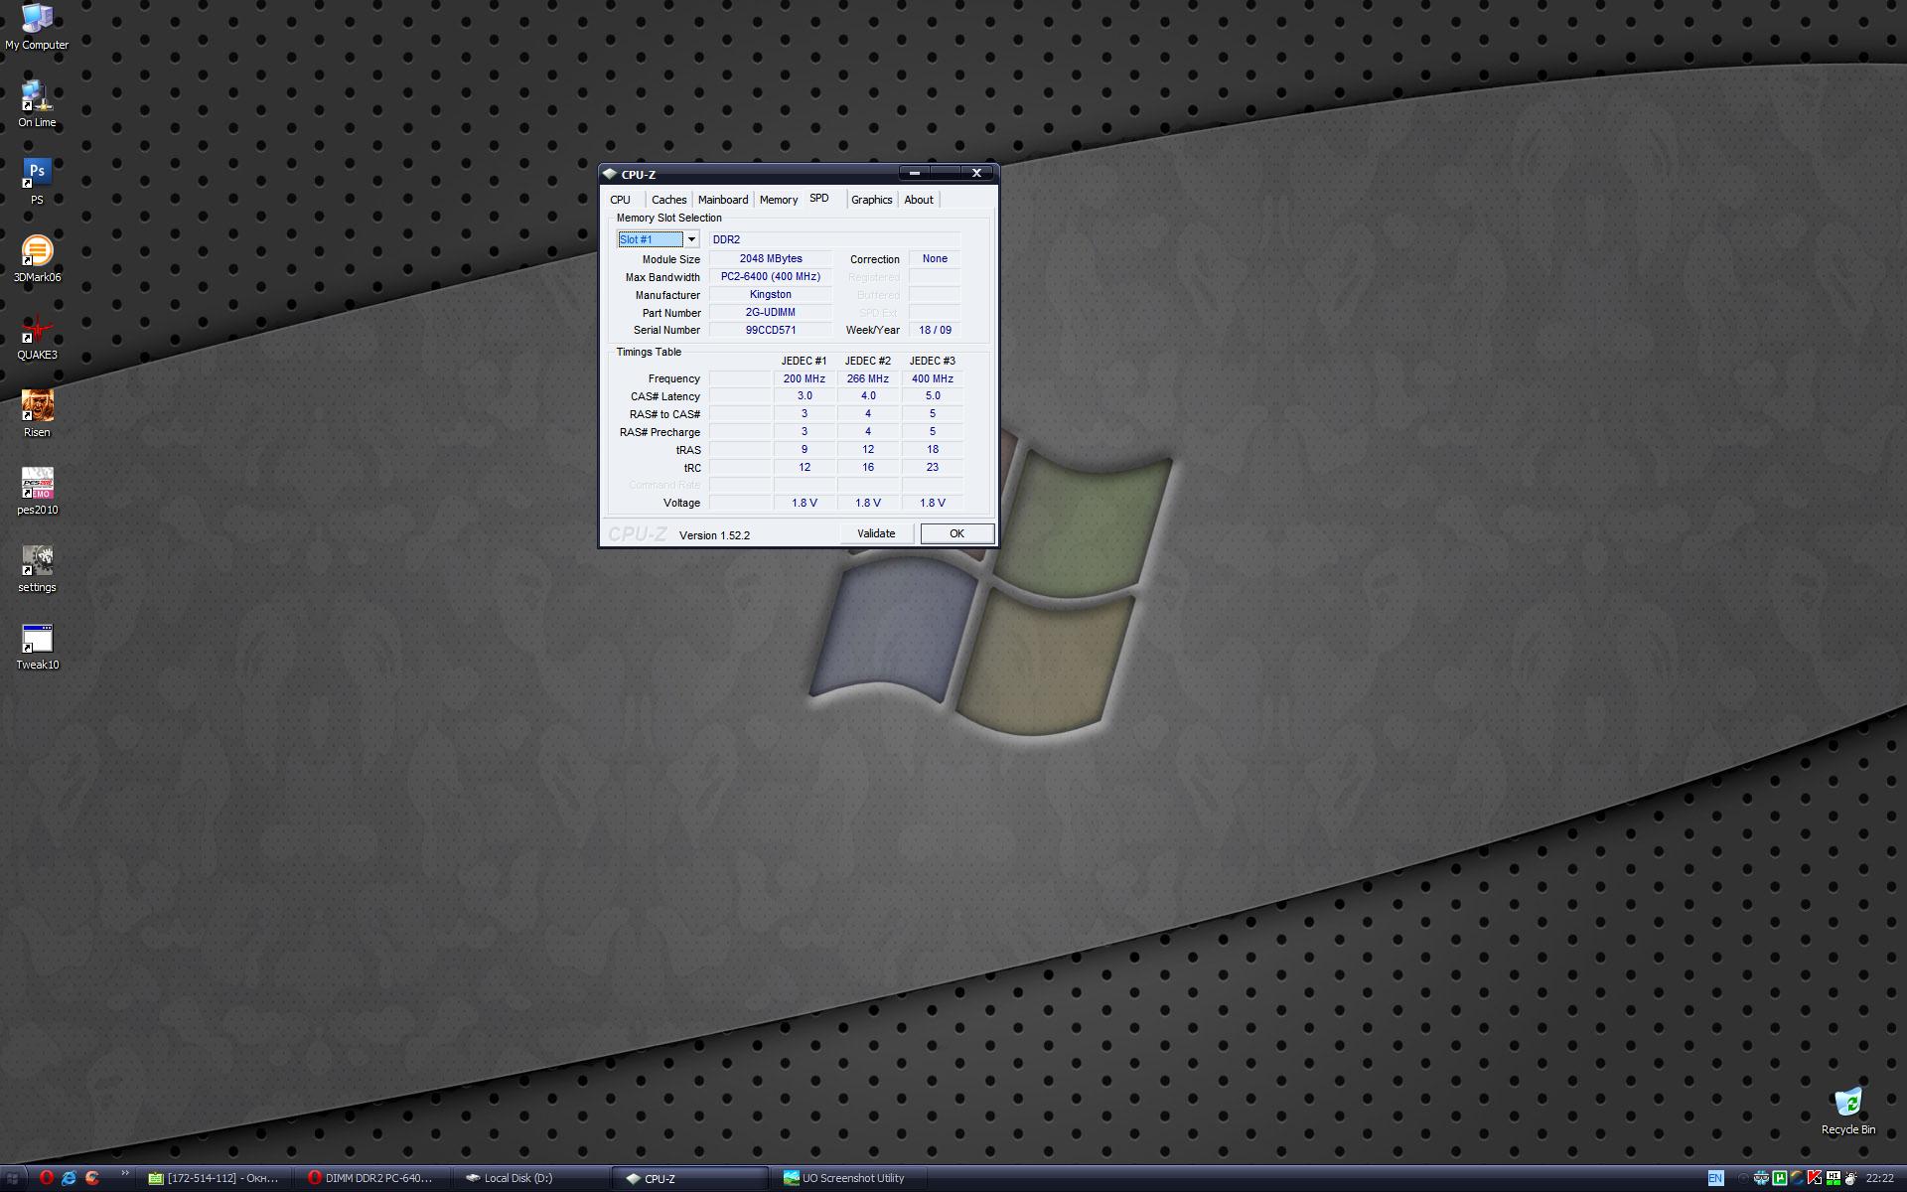The image size is (1907, 1192).
Task: Click the green HI tray icon
Action: pos(1834,1178)
